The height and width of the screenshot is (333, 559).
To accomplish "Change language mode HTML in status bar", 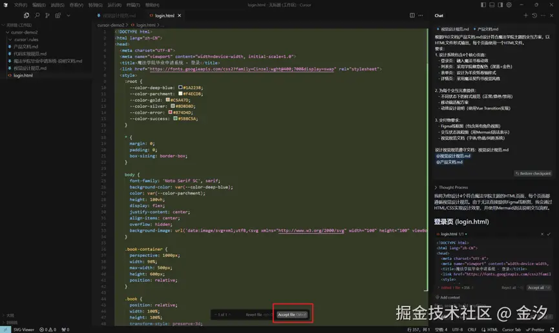I will click(492, 329).
